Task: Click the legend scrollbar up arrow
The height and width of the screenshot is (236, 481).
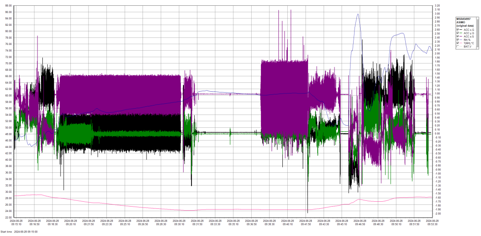Action: point(477,18)
